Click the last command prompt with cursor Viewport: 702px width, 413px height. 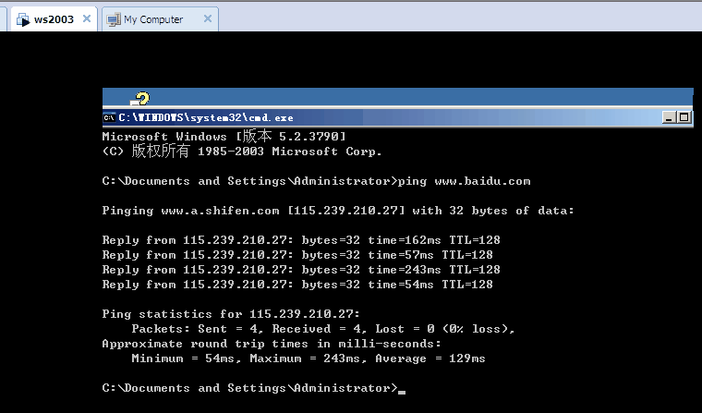coord(254,388)
